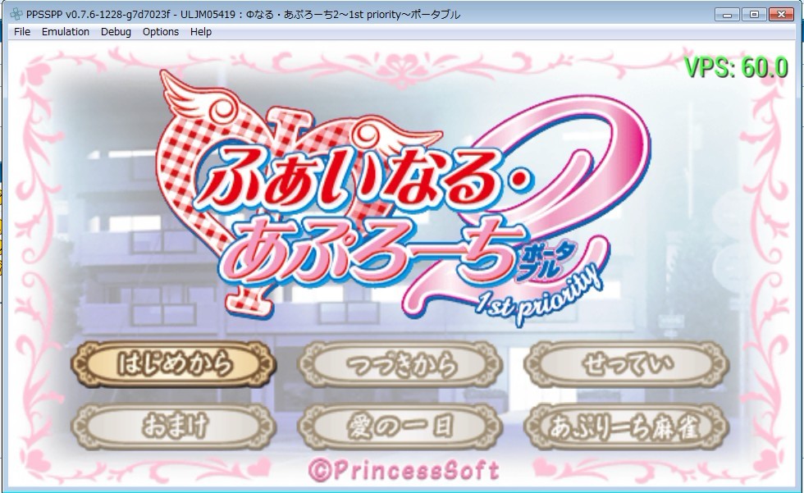Minimize the PPSSPP window
The image size is (804, 493).
(x=727, y=14)
